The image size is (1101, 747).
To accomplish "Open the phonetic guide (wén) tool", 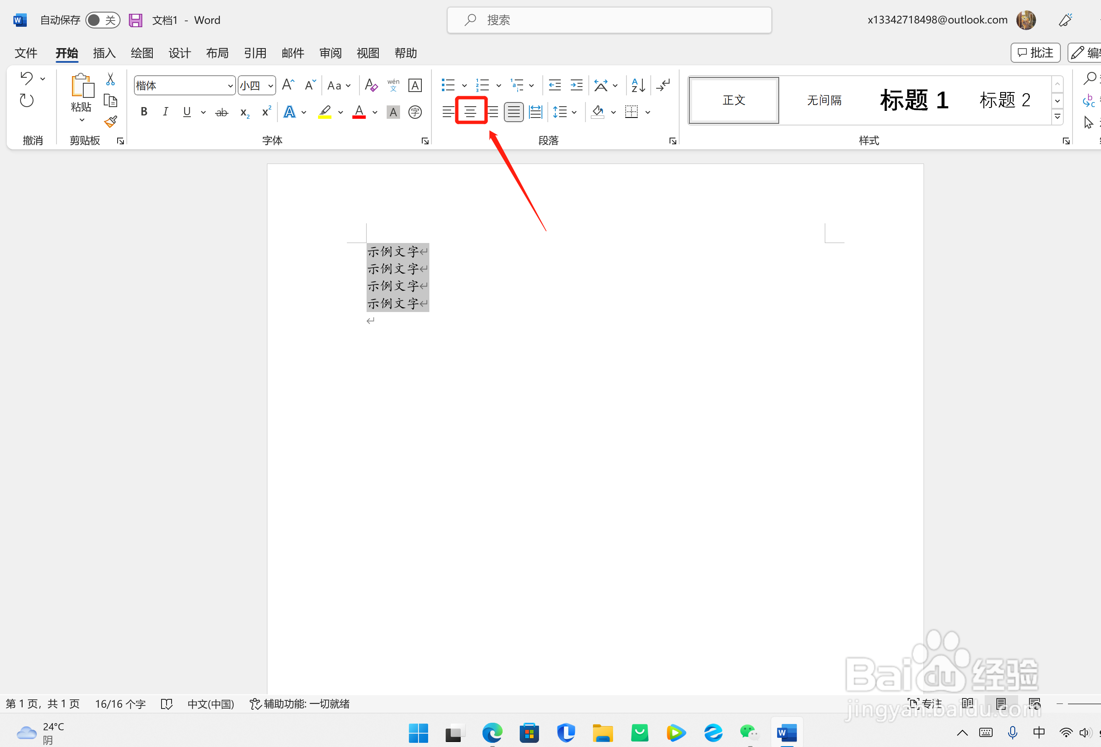I will pyautogui.click(x=393, y=85).
